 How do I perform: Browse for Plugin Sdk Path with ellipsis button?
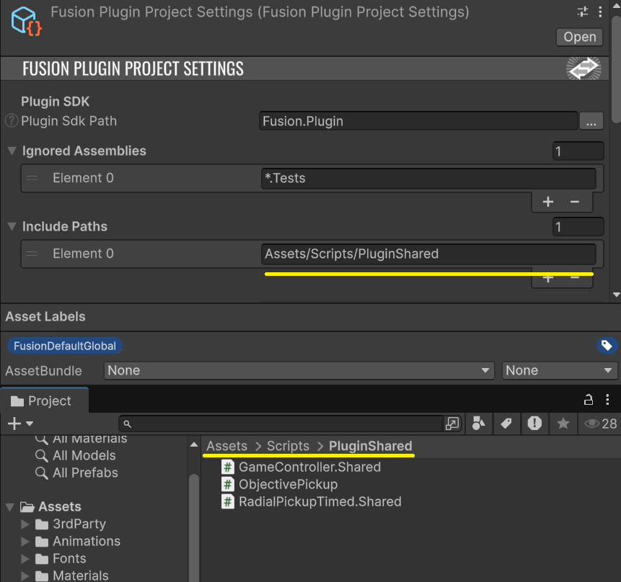tap(591, 121)
